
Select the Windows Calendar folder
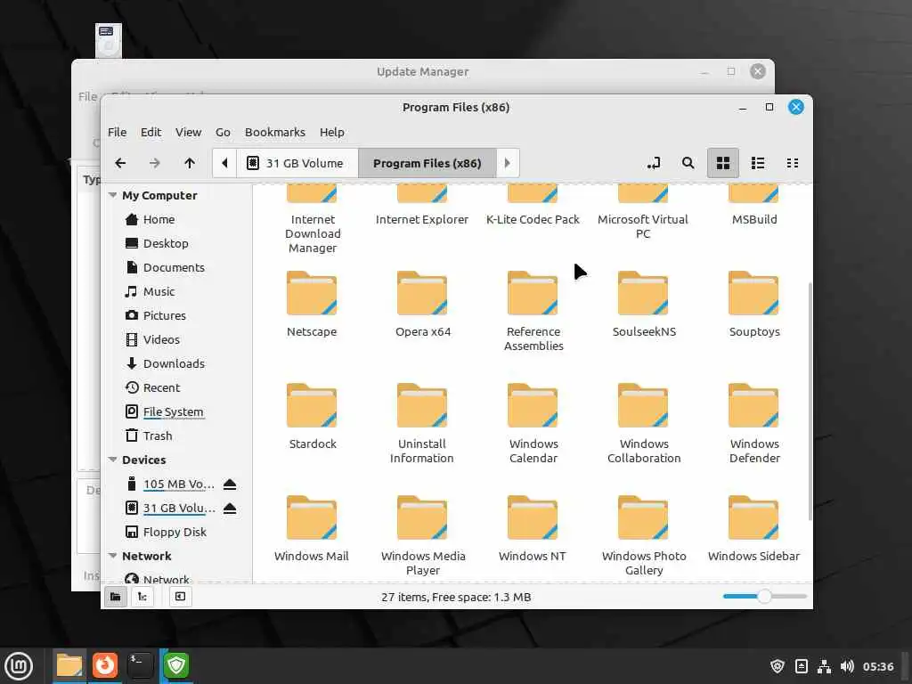(533, 424)
